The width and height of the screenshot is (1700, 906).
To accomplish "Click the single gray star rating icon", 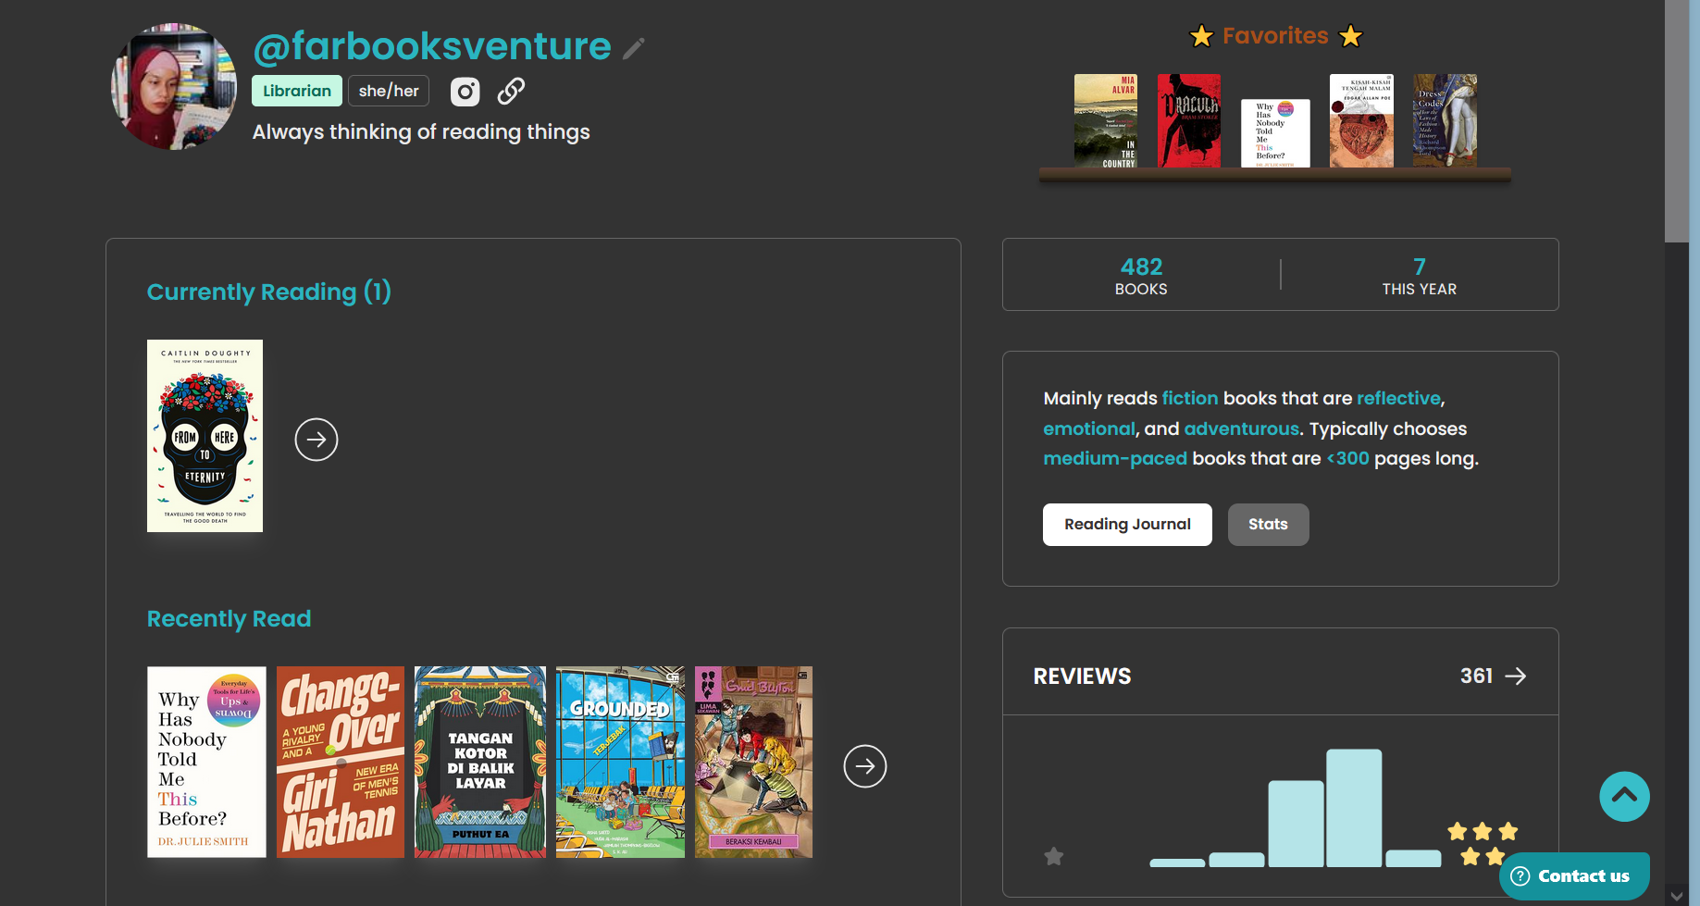I will (1053, 856).
